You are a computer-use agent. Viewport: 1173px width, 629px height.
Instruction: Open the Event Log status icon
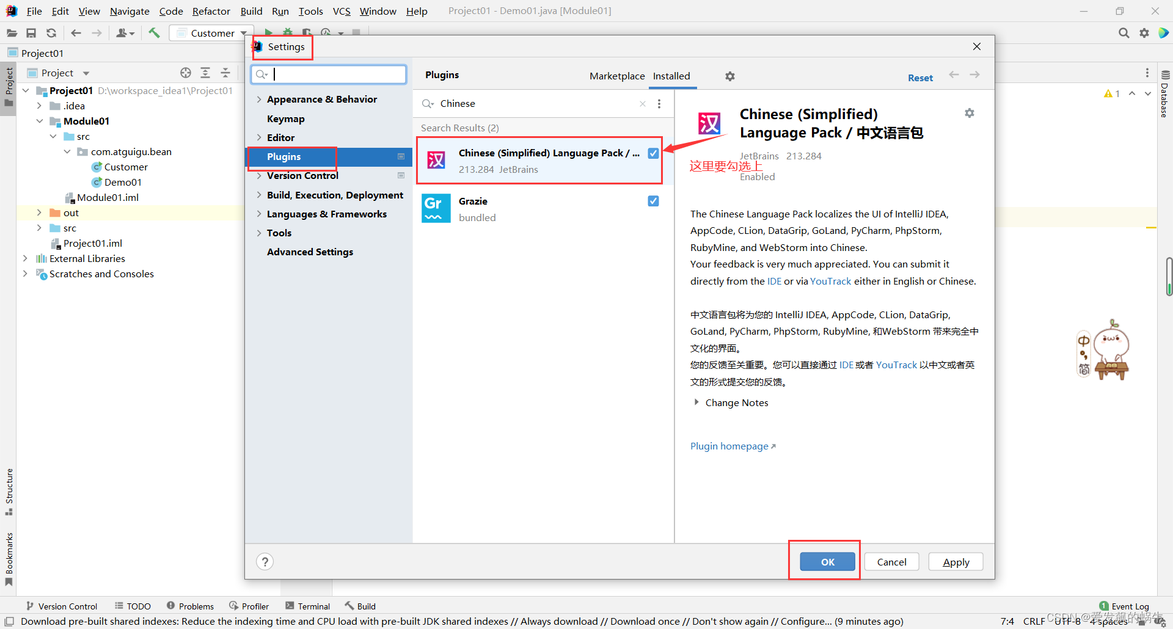(x=1124, y=606)
